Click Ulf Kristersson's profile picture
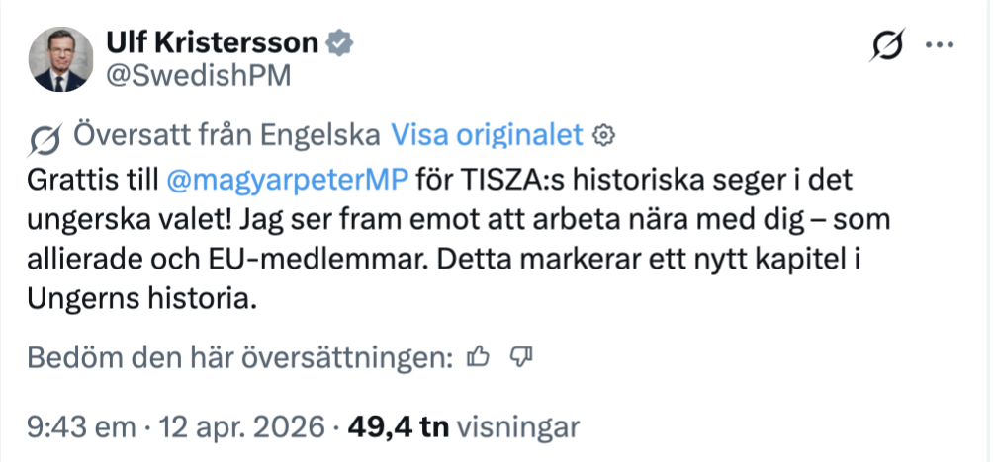This screenshot has width=995, height=462. pyautogui.click(x=60, y=60)
